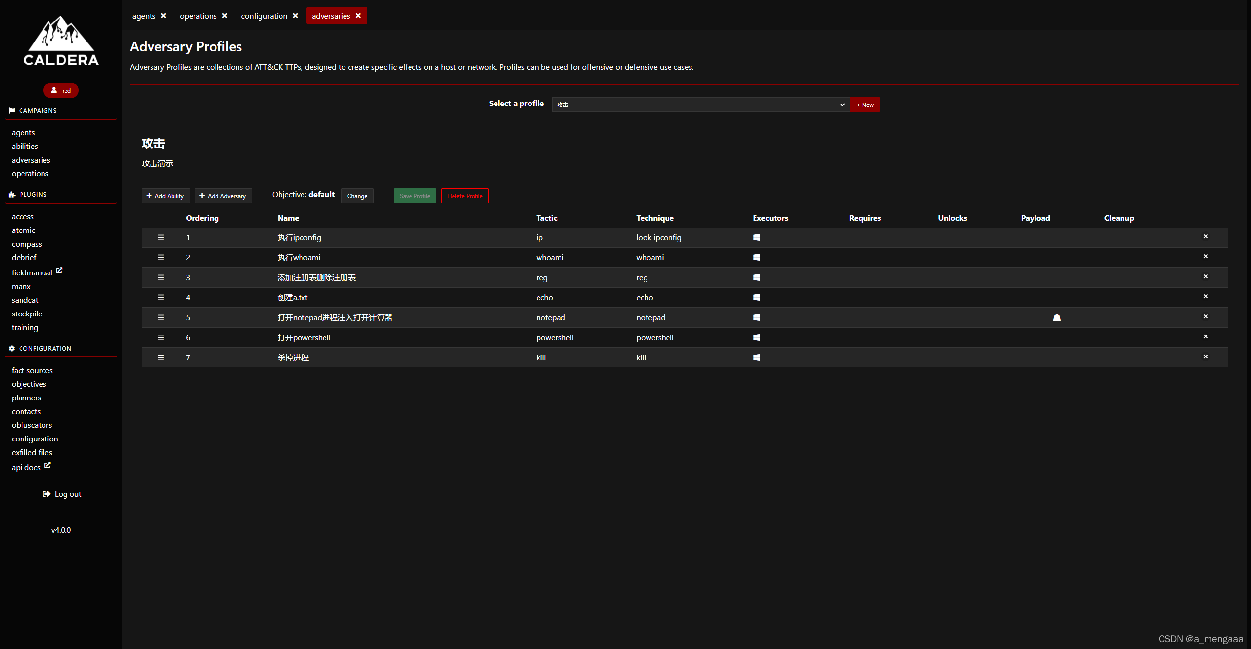
Task: Click Windows executor icon in 创建a.txt row
Action: tap(756, 297)
